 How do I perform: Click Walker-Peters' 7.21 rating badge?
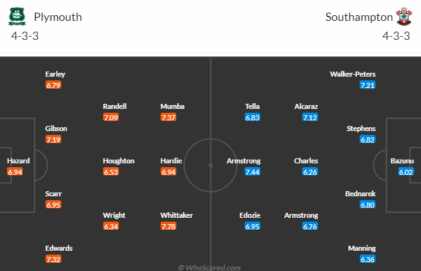click(x=368, y=85)
